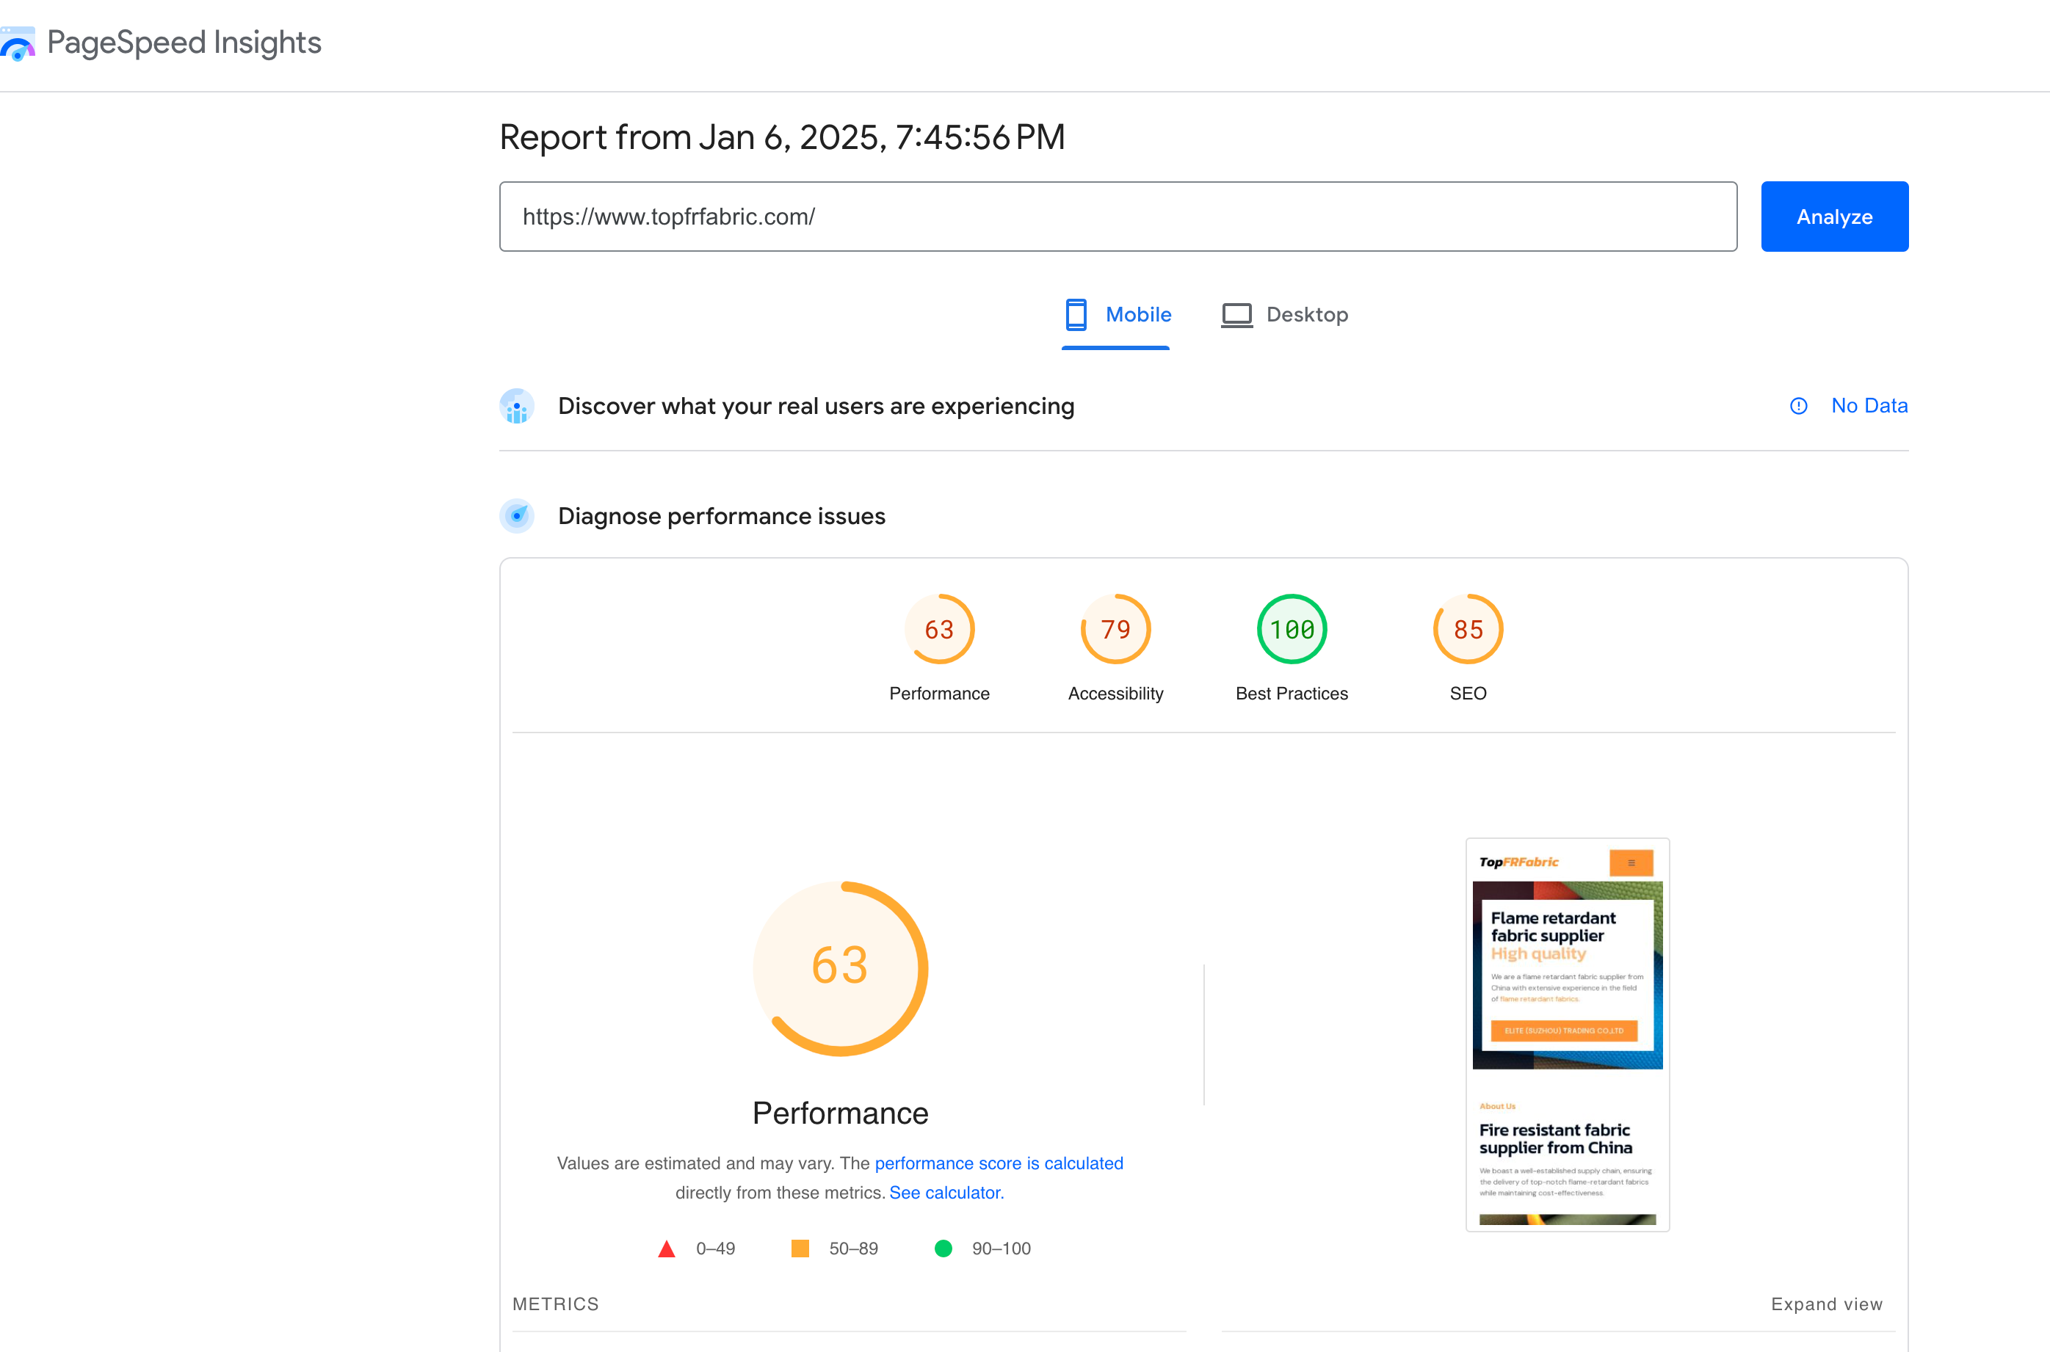Open the performance score is calculated link
This screenshot has width=2050, height=1352.
point(999,1163)
